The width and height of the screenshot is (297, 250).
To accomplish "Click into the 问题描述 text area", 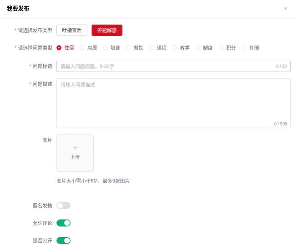I will (x=173, y=103).
